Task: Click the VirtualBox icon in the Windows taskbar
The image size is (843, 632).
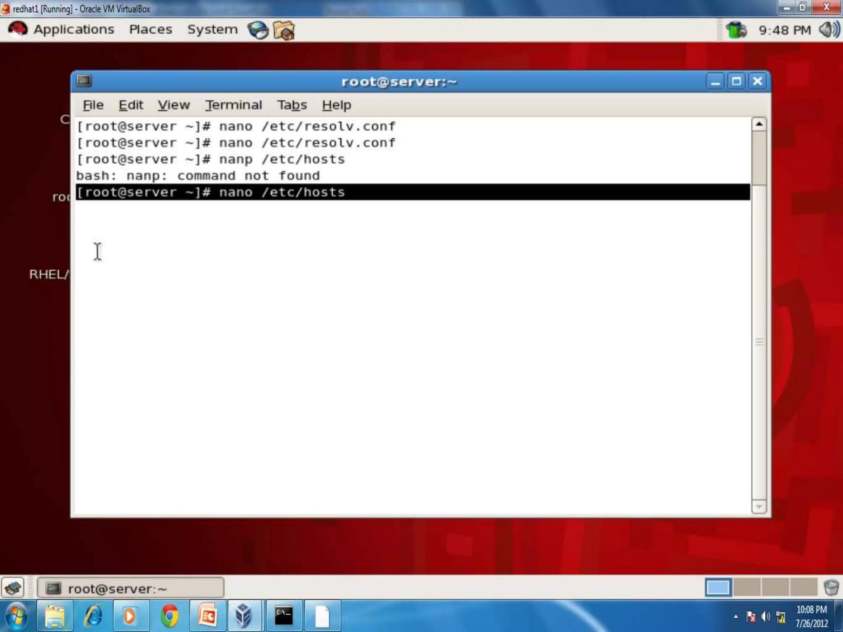Action: [244, 616]
